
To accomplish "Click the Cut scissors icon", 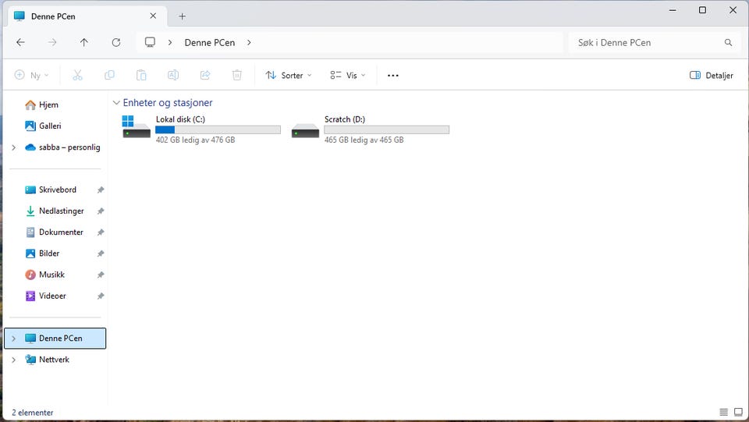I will point(77,75).
